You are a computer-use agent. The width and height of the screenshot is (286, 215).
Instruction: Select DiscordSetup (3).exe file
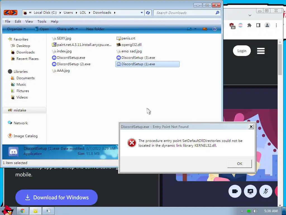tap(136, 58)
